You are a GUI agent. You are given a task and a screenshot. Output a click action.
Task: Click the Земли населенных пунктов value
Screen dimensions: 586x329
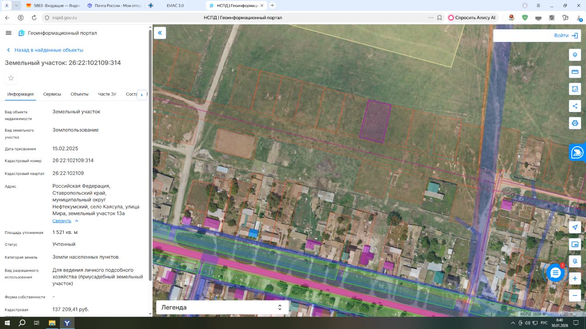[x=86, y=257]
